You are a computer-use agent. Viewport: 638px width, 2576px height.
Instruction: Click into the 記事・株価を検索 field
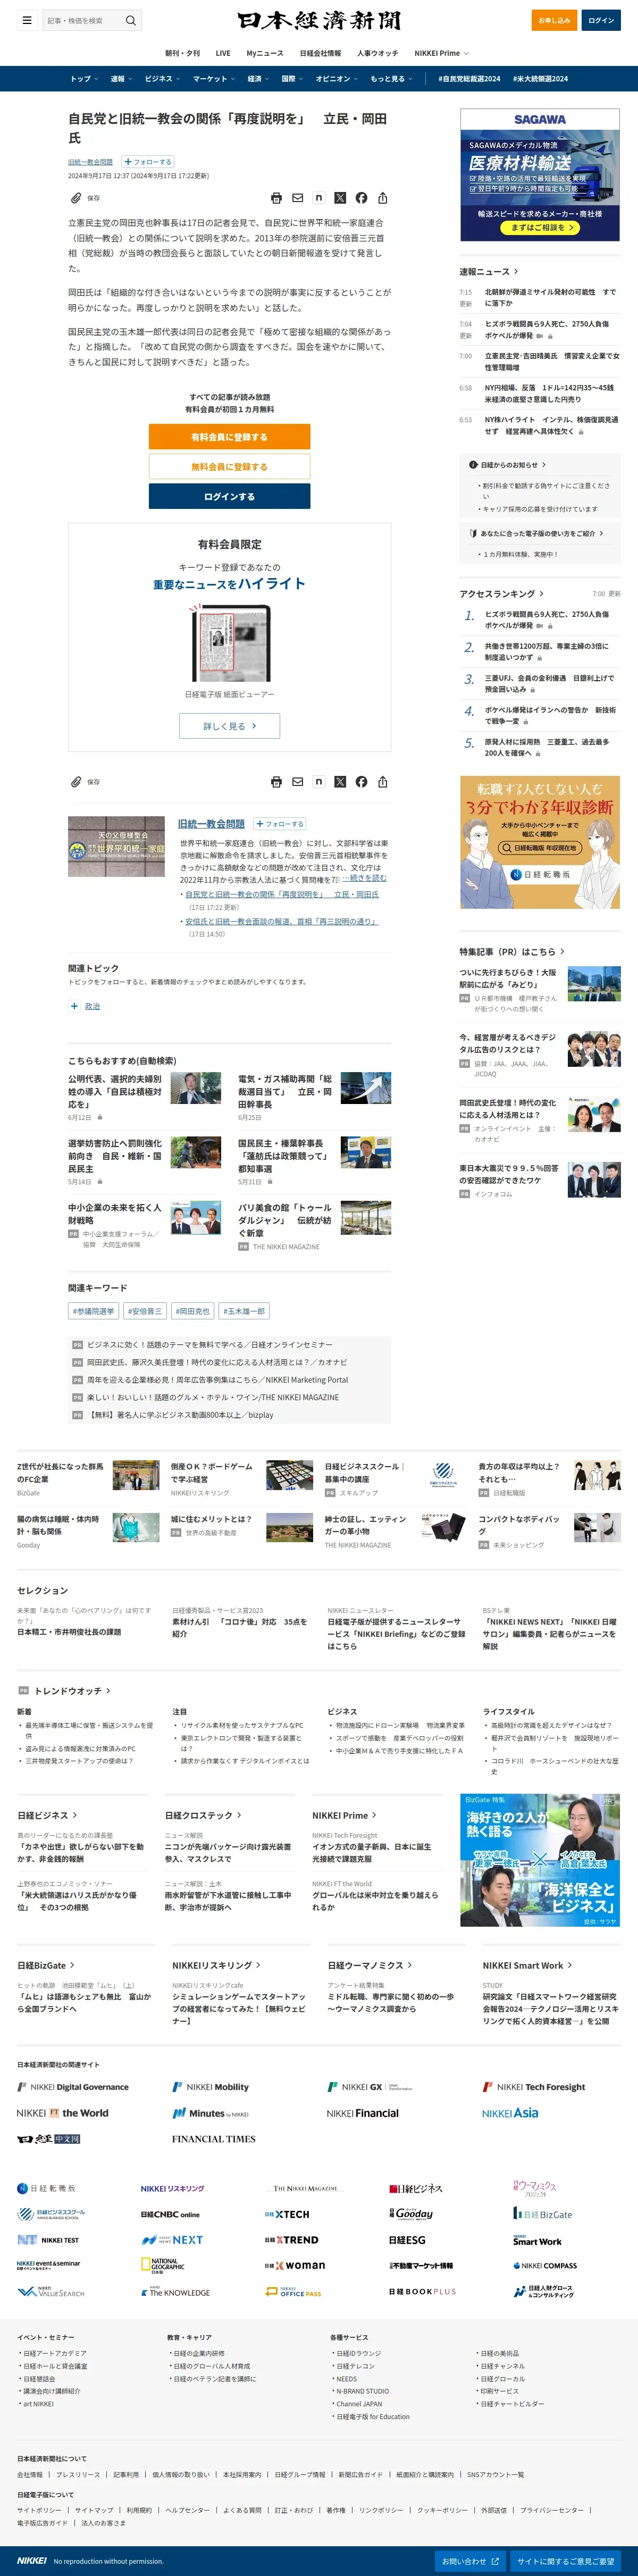(82, 20)
